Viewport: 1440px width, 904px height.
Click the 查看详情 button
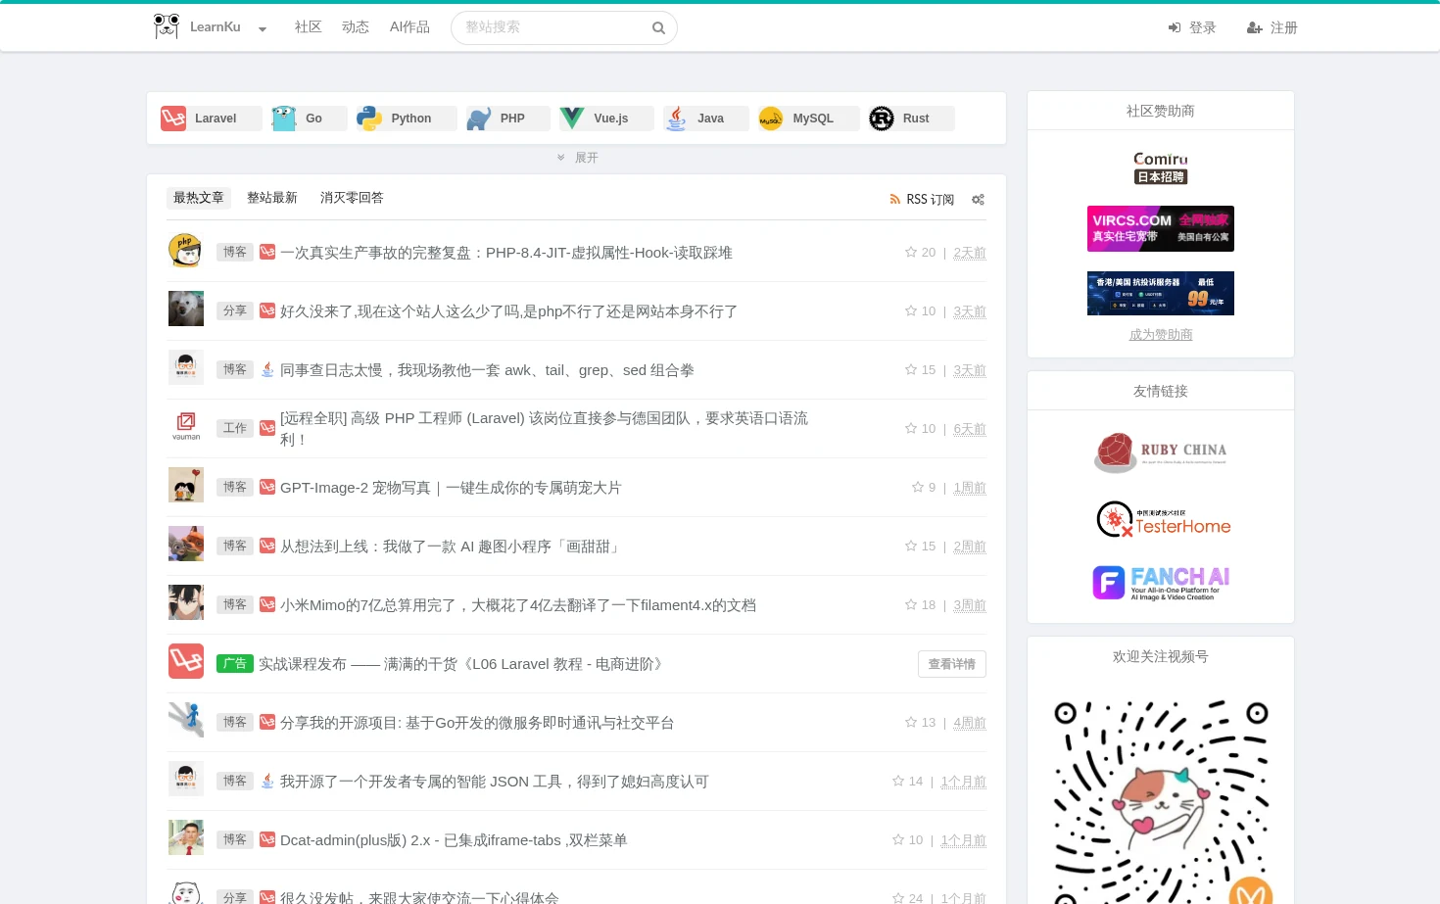(x=952, y=664)
